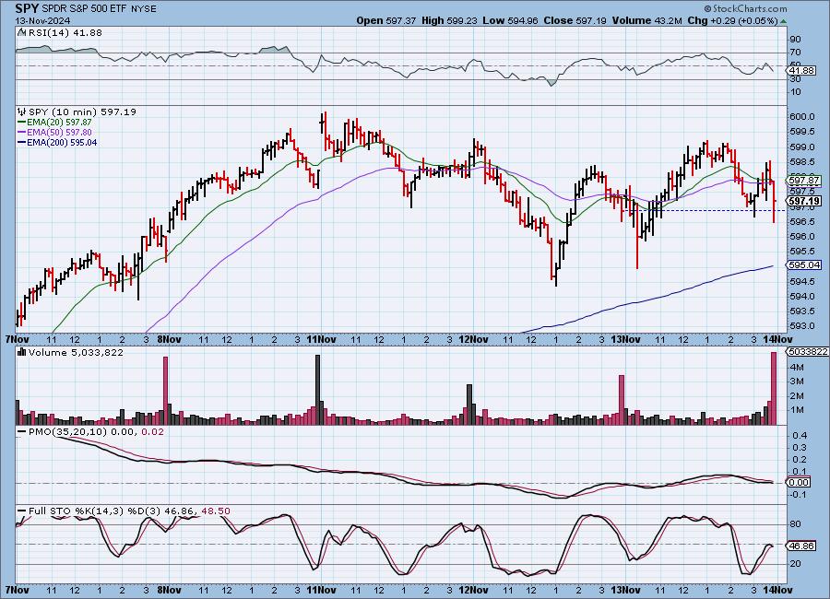Click the green up arrow beside Chg
The width and height of the screenshot is (830, 599).
tap(783, 21)
